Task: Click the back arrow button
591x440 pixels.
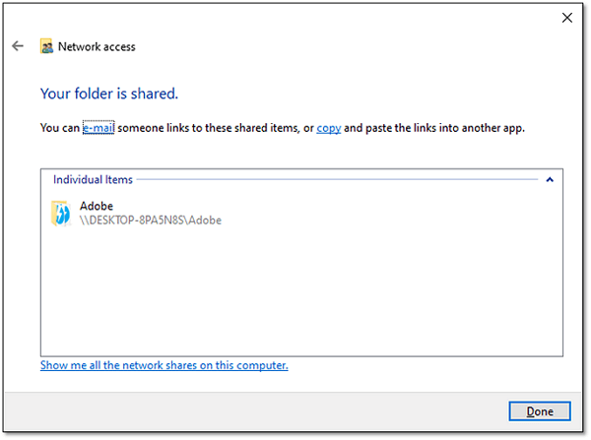Action: [x=18, y=46]
